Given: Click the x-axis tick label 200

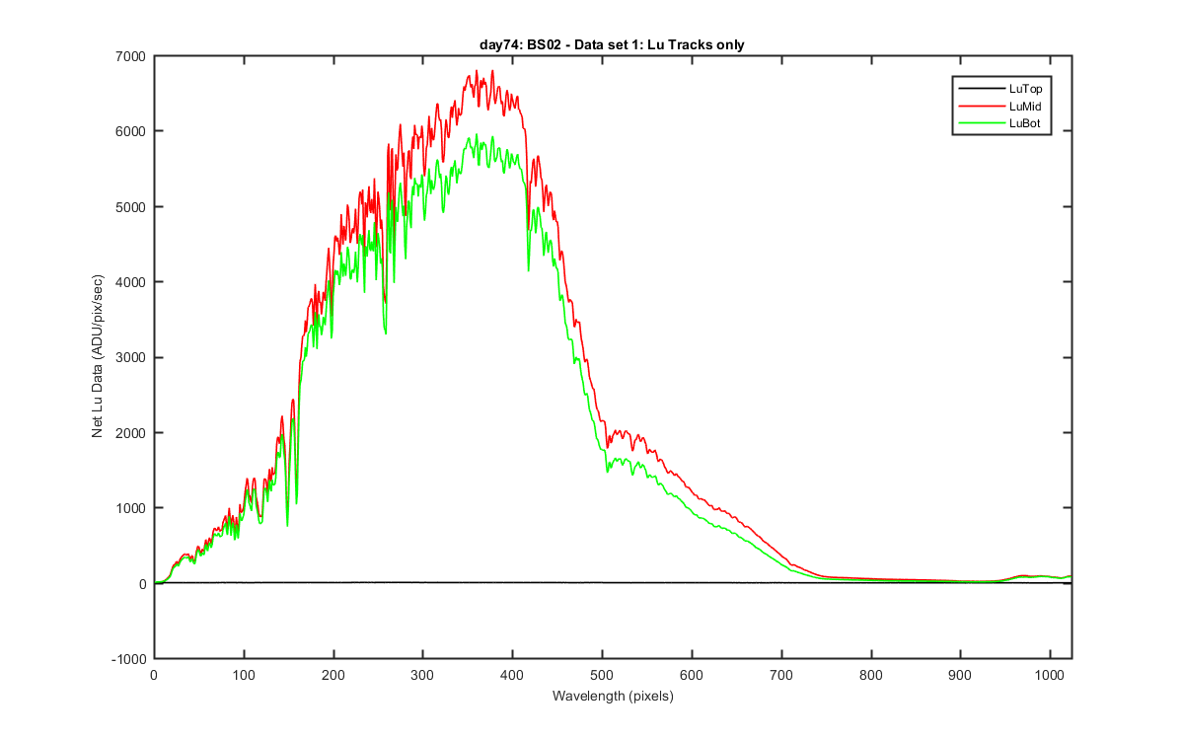Looking at the screenshot, I should [333, 675].
